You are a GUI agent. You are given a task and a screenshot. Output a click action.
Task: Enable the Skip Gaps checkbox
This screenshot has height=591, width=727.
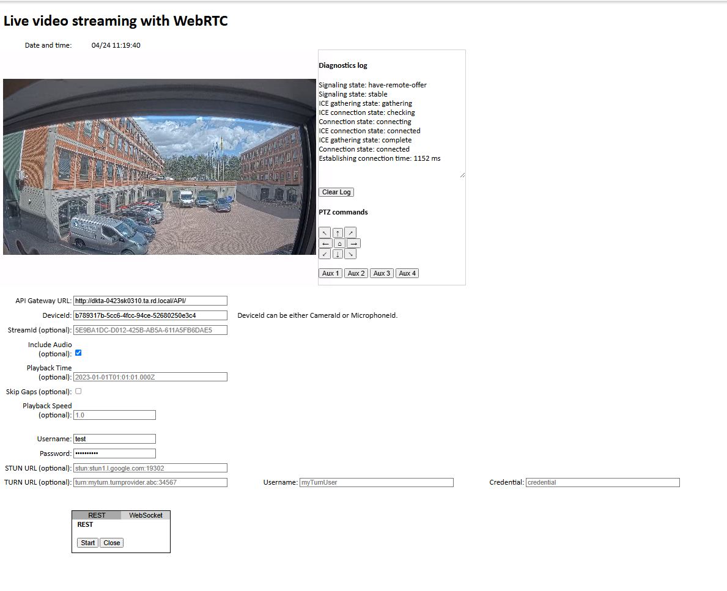[x=78, y=391]
